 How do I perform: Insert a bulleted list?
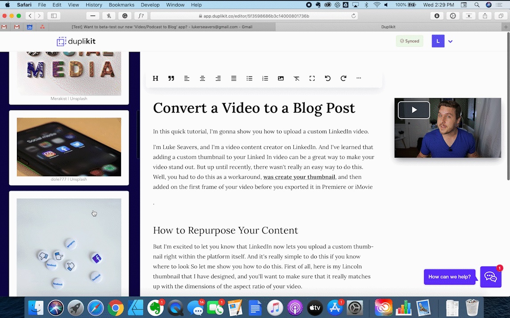point(249,79)
